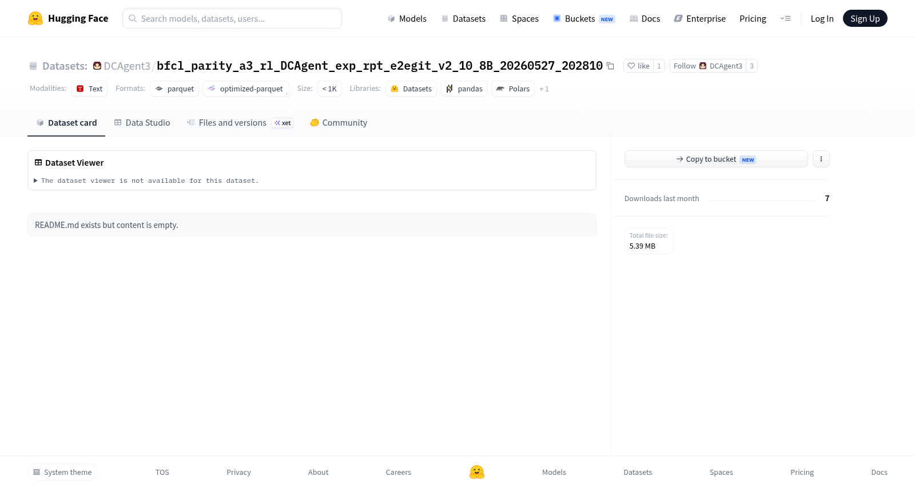This screenshot has height=492, width=915.
Task: Click the like button
Action: tap(638, 66)
